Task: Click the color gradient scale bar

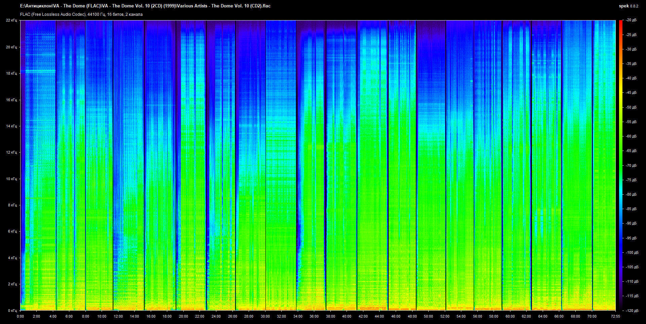Action: coord(620,165)
